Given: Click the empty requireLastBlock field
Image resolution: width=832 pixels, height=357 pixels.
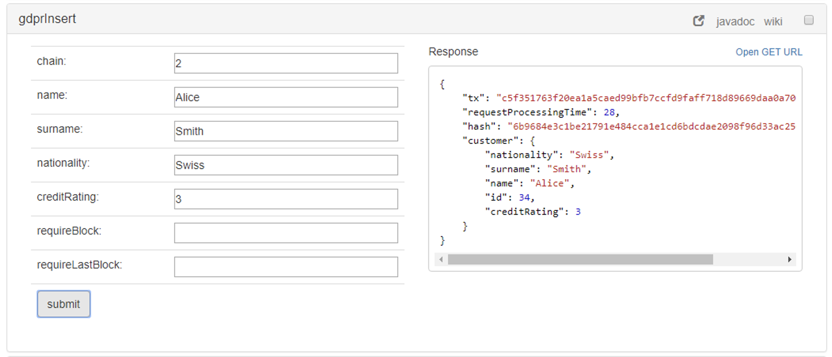Looking at the screenshot, I should pos(286,267).
